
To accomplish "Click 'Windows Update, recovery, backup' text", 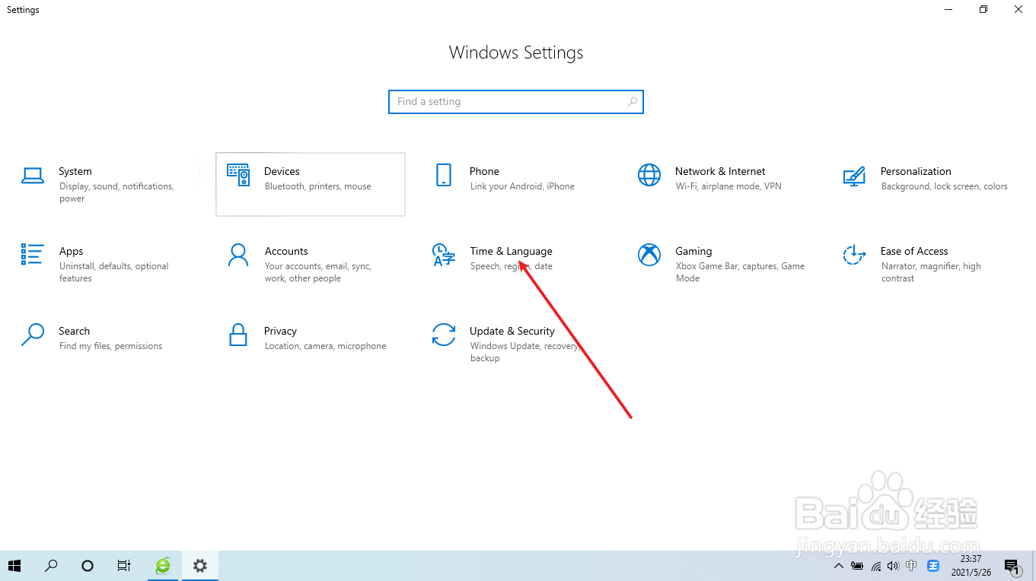I will click(x=524, y=352).
